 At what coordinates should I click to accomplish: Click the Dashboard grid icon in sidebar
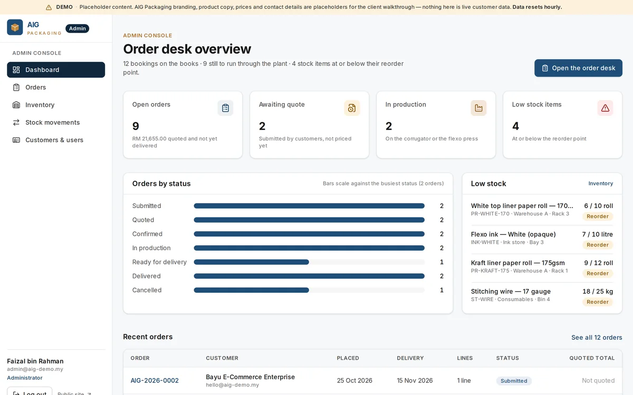coord(16,70)
